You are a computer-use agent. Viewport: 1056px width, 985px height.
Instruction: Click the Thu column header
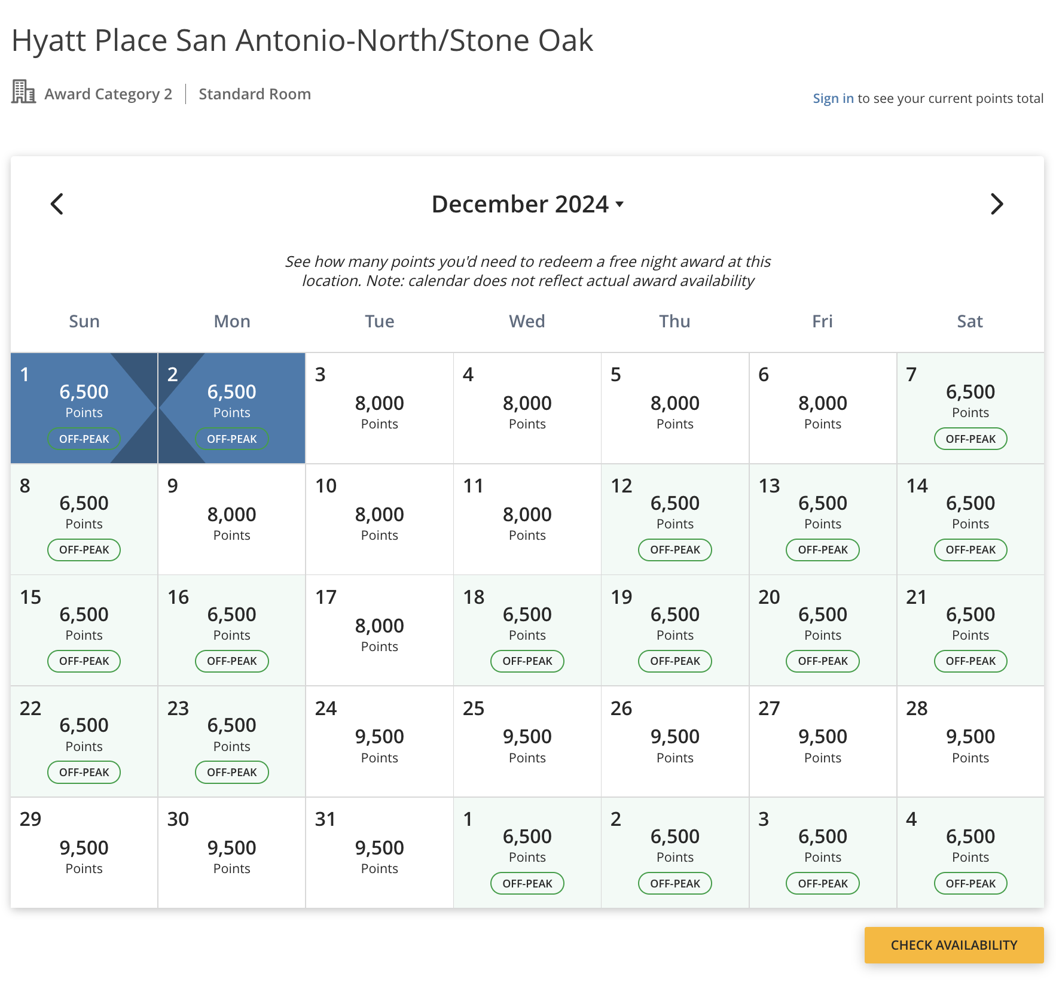point(675,321)
